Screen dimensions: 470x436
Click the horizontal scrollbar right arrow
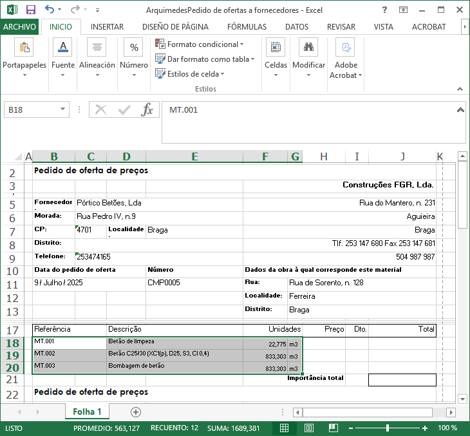pyautogui.click(x=451, y=412)
